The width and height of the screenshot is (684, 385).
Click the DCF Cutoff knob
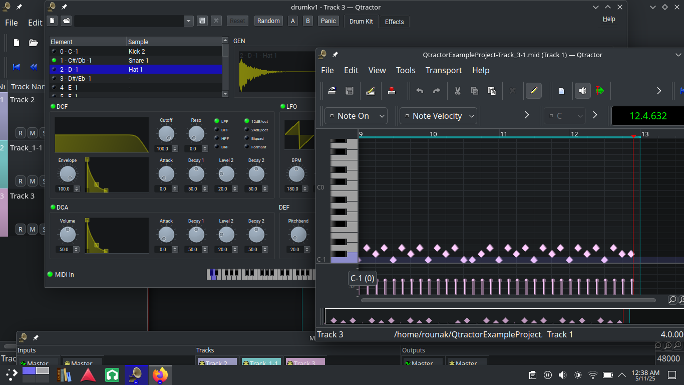point(166,134)
